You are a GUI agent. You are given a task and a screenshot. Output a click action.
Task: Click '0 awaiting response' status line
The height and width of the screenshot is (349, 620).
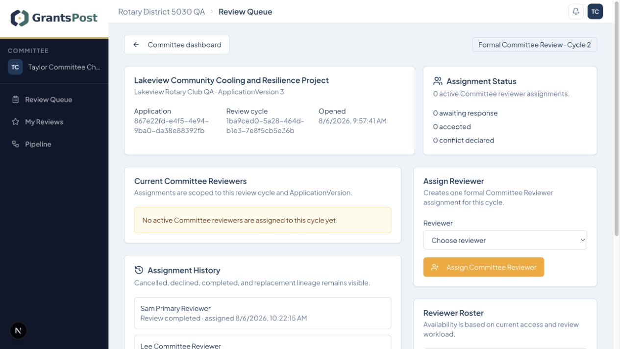[x=465, y=113]
